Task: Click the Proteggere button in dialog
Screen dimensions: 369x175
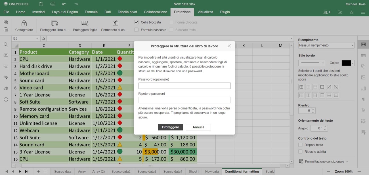Action: tap(170, 127)
